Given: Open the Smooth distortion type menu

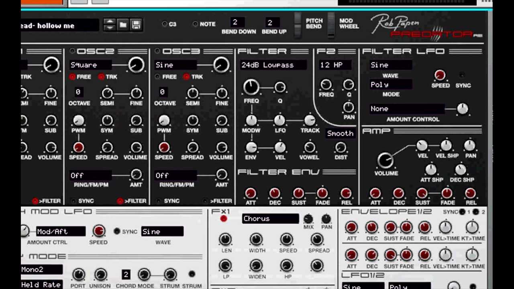Looking at the screenshot, I should (x=340, y=133).
